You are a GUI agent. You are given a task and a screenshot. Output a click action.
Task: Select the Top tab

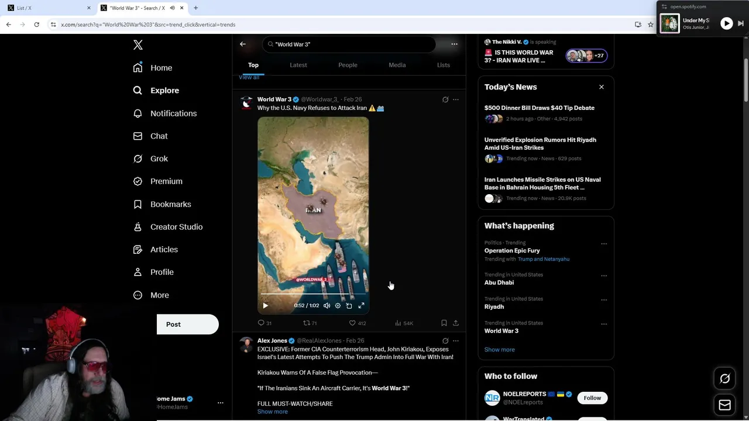(x=253, y=65)
